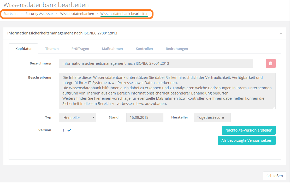This screenshot has height=190, width=290.
Task: Open the Typ dropdown showing Hersteller
Action: 78,117
